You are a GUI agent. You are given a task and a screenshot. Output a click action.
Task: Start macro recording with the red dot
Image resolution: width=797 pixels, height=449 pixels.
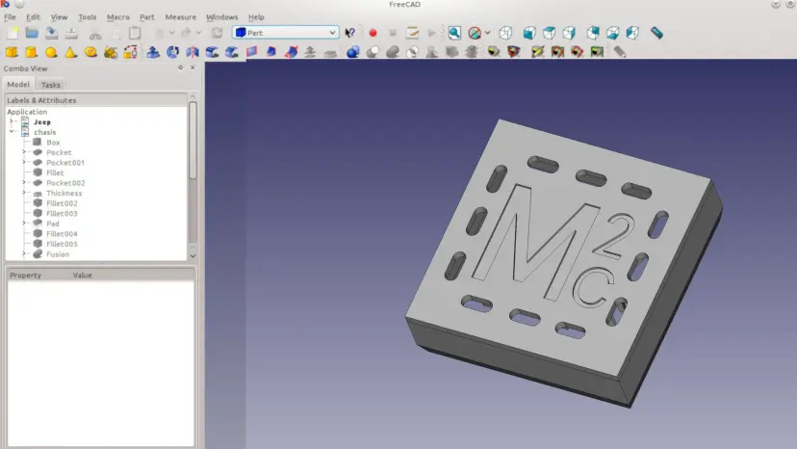tap(373, 33)
